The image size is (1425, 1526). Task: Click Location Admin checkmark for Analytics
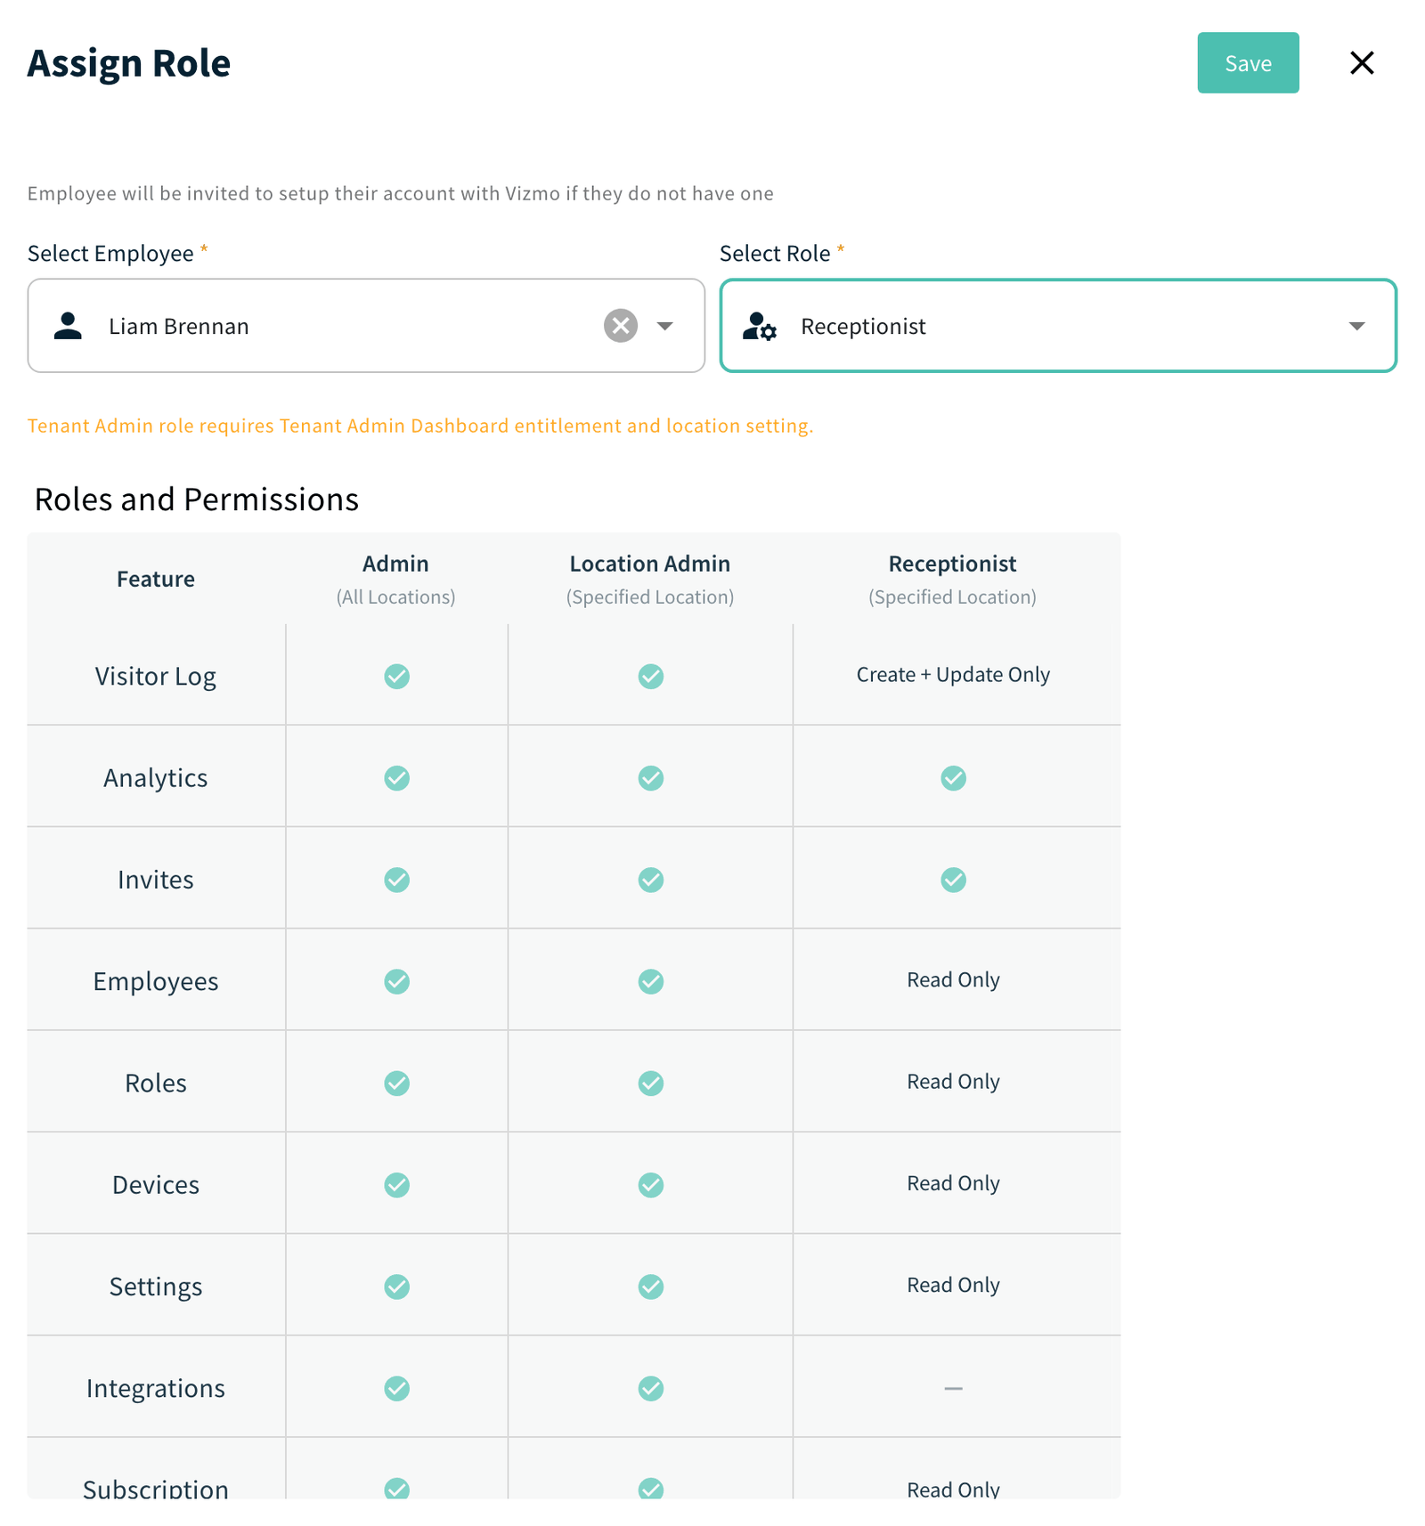650,778
